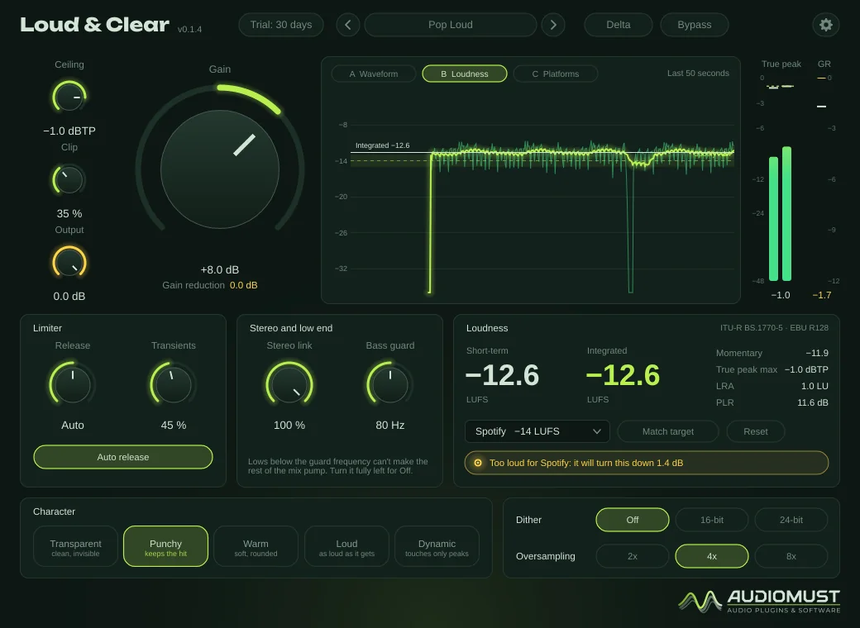Click the large Gain knob
Viewport: 860px width, 628px height.
220,169
